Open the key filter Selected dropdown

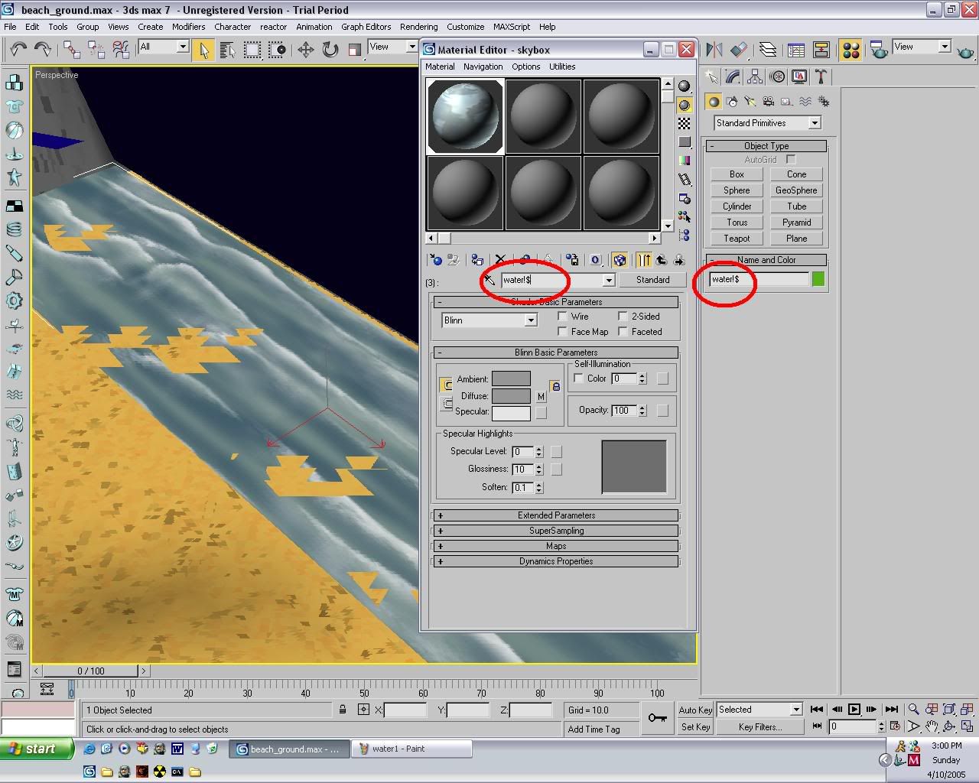point(759,710)
